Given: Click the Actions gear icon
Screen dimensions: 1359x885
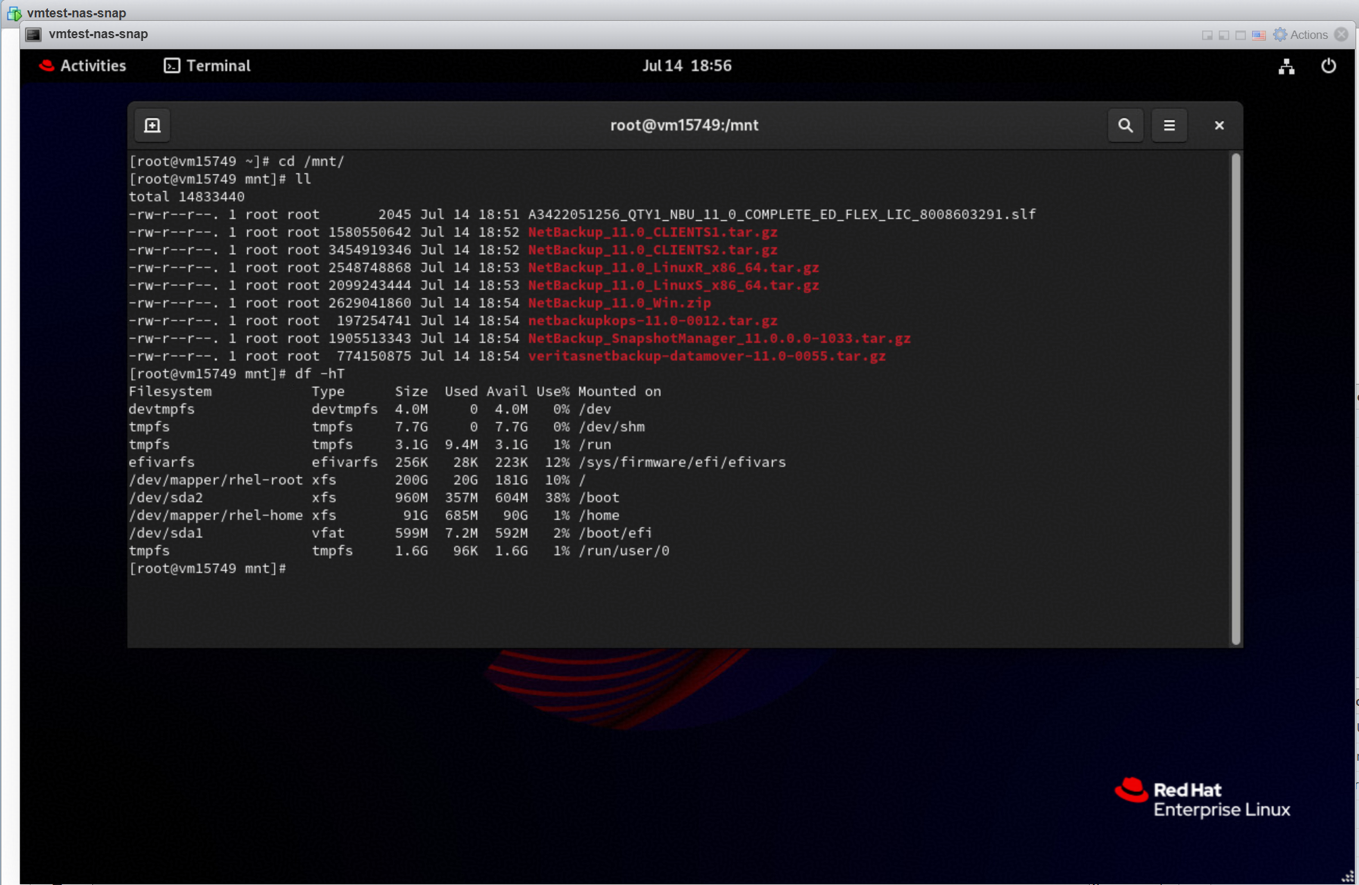Looking at the screenshot, I should 1280,35.
